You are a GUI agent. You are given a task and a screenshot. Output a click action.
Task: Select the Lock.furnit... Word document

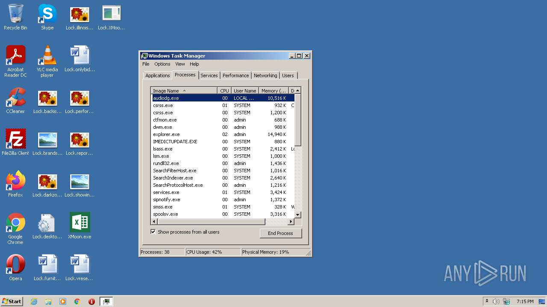point(47,268)
